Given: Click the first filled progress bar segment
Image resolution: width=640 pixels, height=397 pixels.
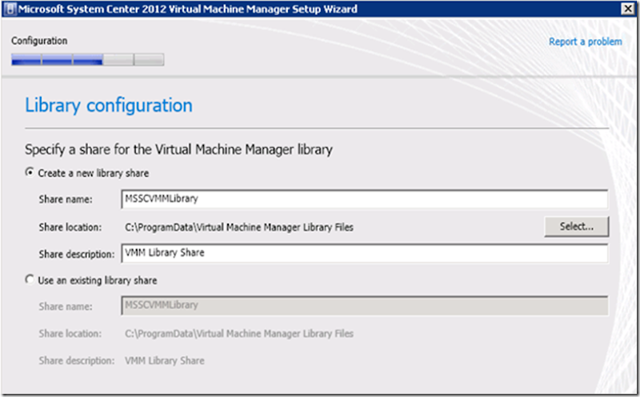Looking at the screenshot, I should pos(26,59).
